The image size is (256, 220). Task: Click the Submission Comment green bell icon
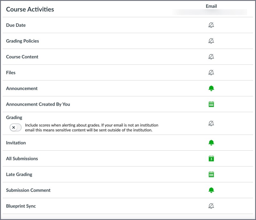211,190
